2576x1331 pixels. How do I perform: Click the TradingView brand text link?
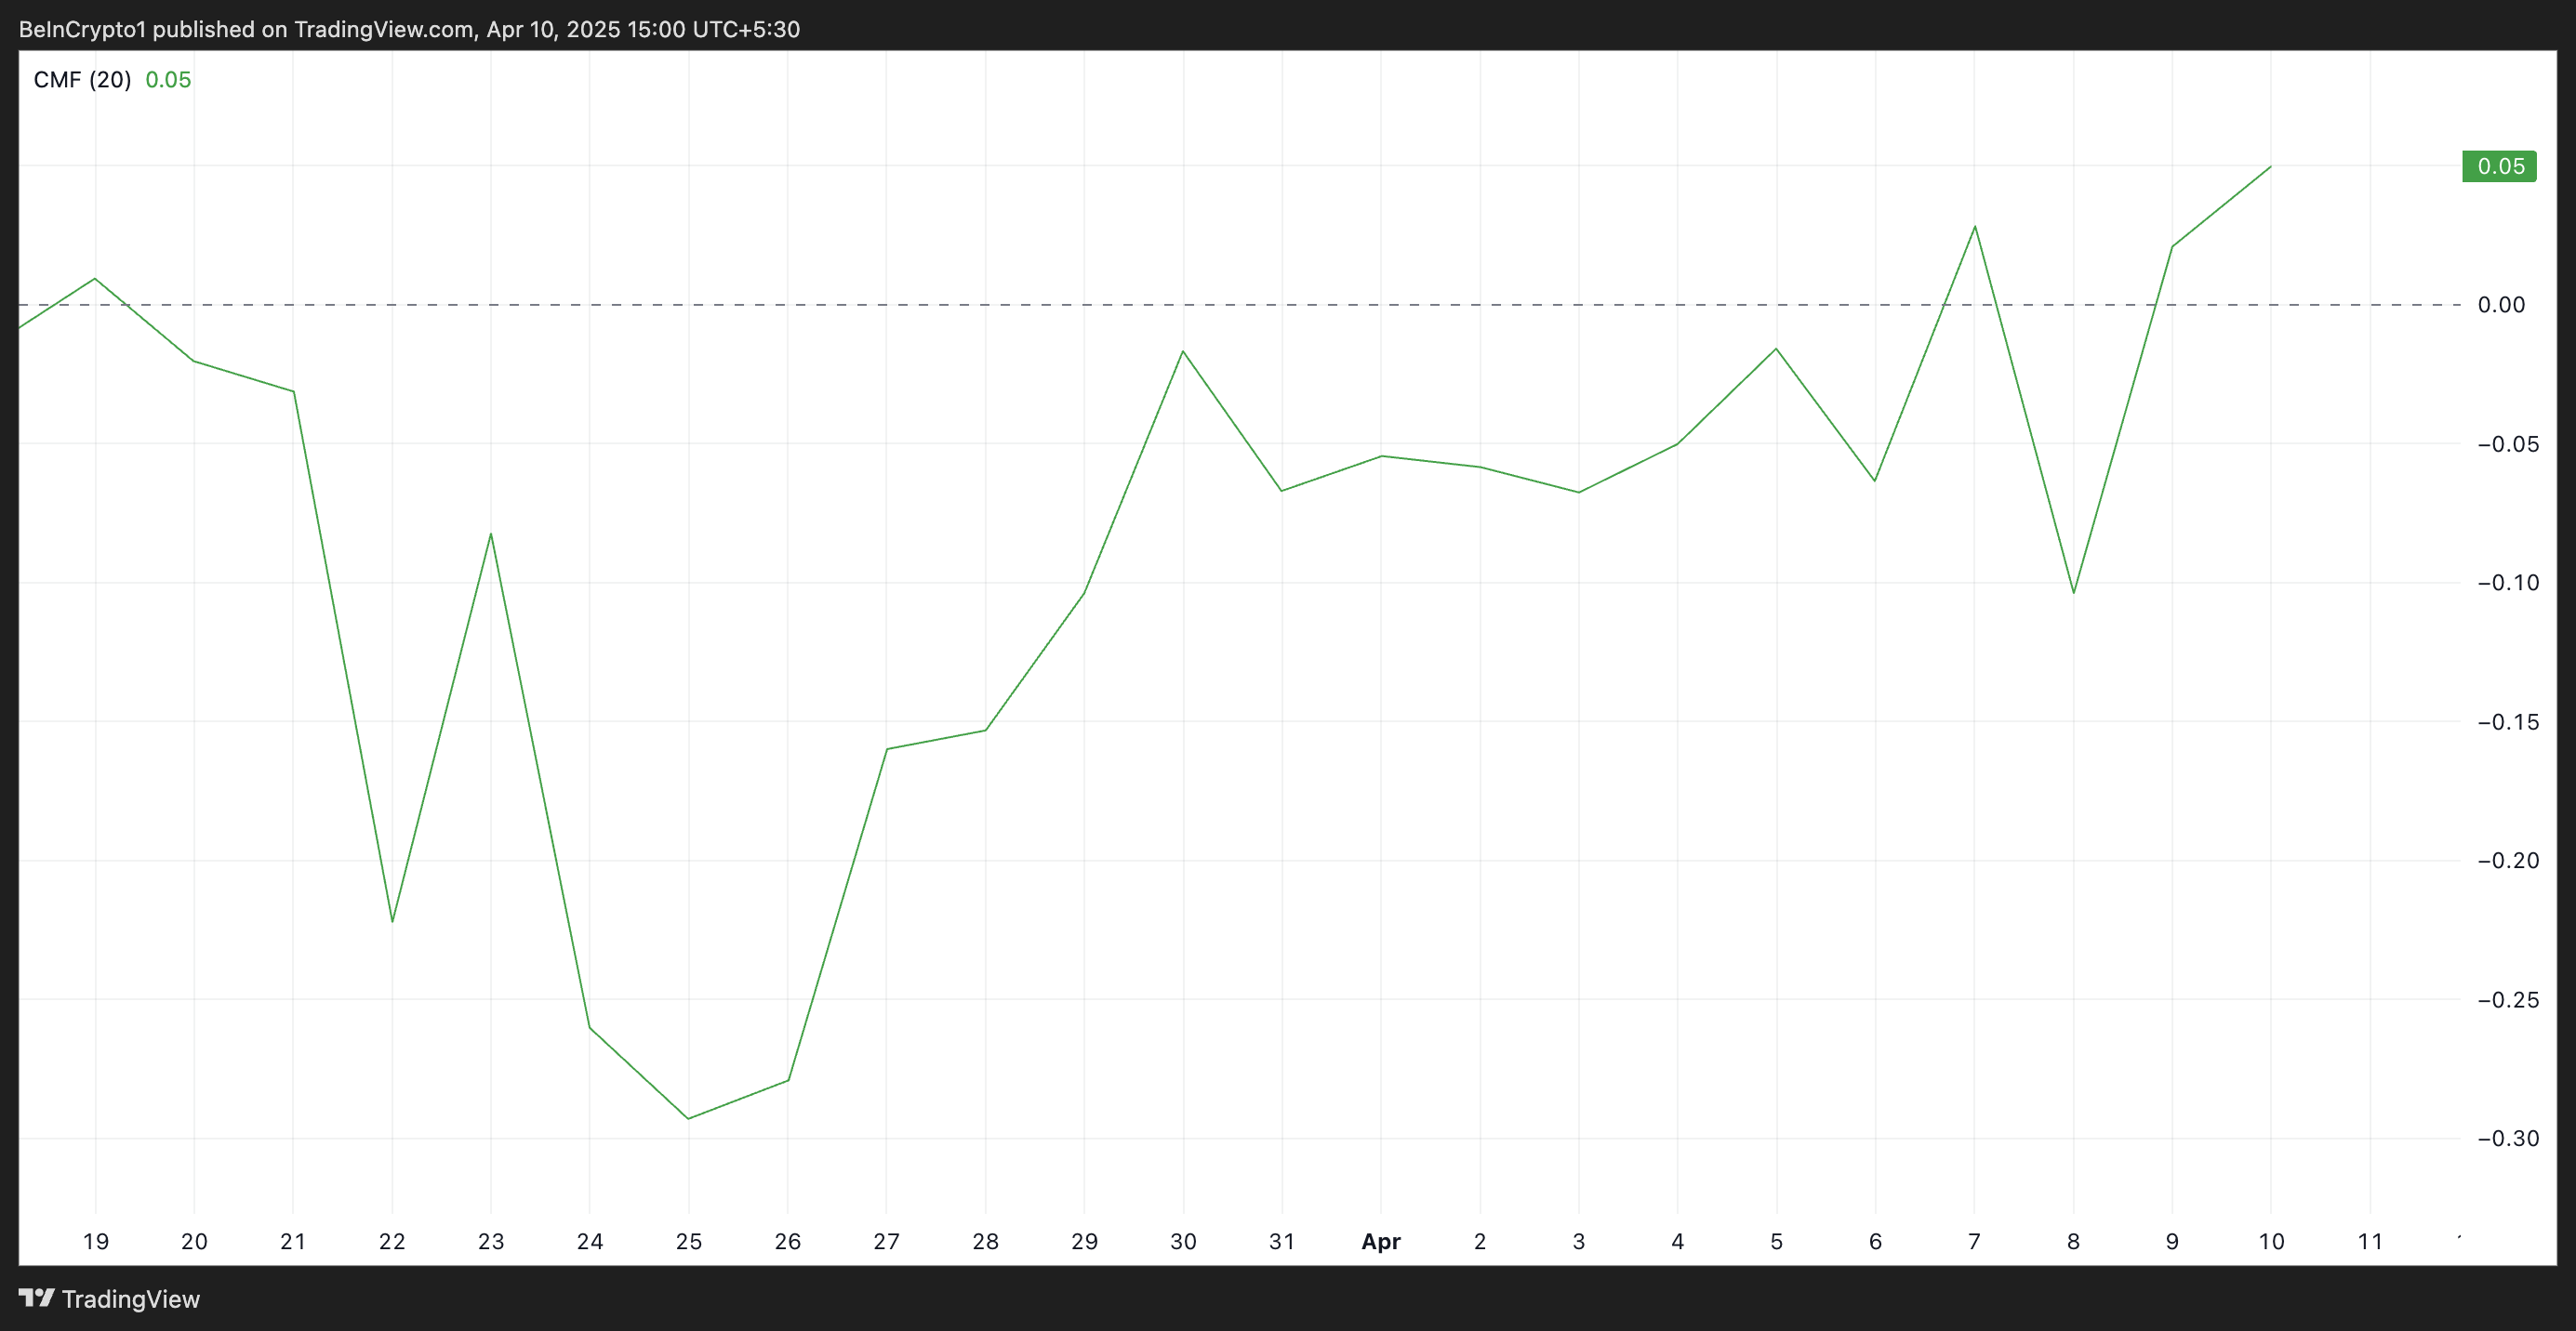[x=130, y=1299]
